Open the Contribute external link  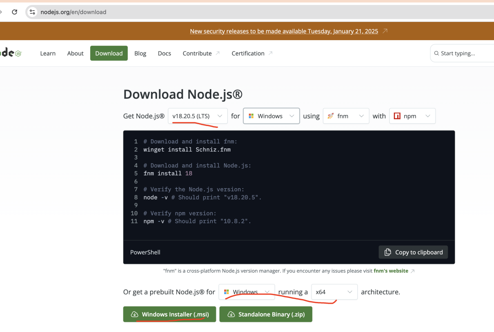click(201, 53)
